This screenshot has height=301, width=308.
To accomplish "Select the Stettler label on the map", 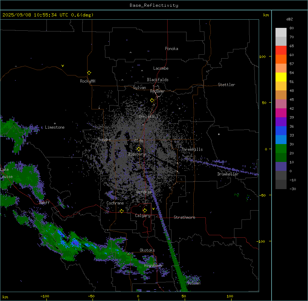I will click(x=227, y=85).
